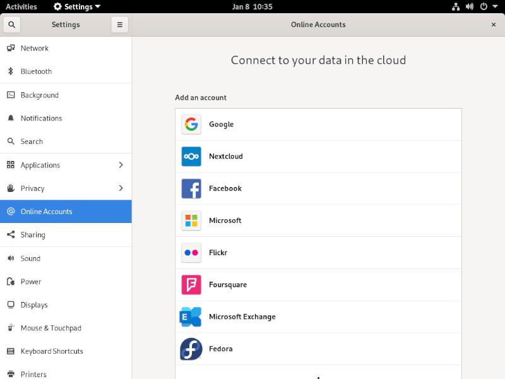The image size is (505, 379).
Task: Click the Microsoft logo icon
Action: 191,220
